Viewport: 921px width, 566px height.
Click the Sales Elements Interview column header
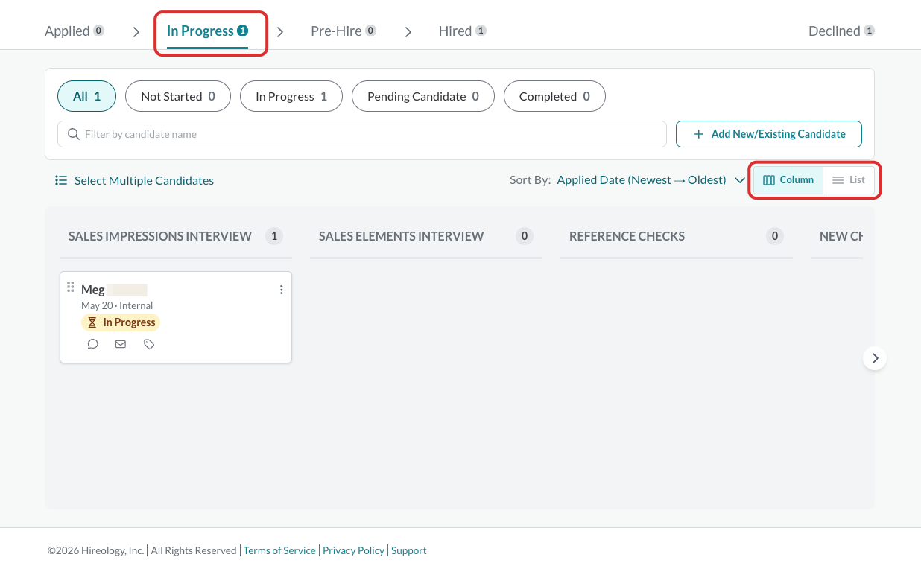coord(402,236)
